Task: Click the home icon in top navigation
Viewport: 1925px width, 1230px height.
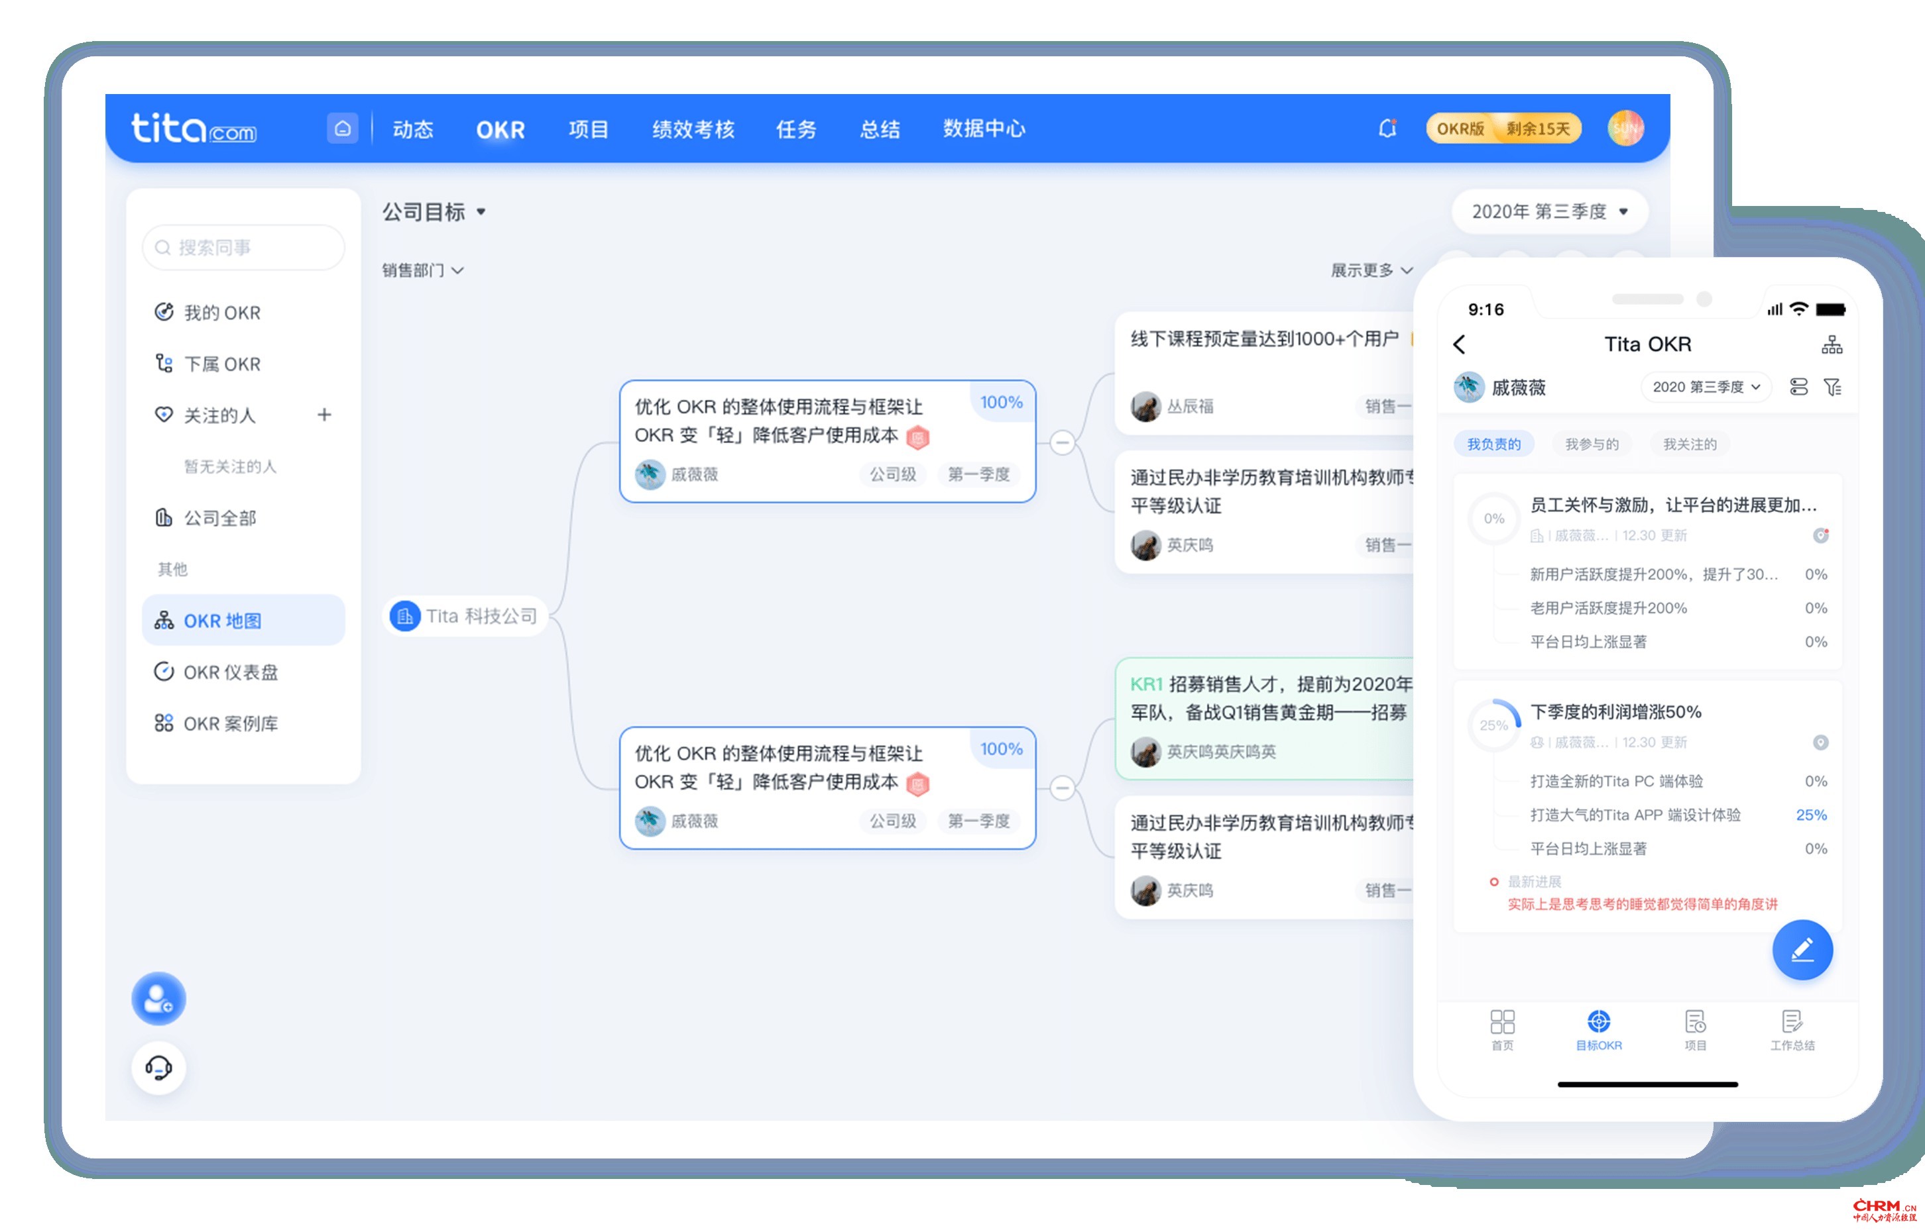Action: point(342,128)
